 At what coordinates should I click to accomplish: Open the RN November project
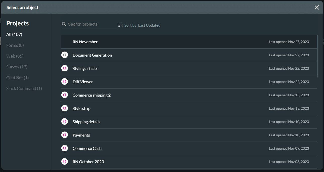coord(85,42)
